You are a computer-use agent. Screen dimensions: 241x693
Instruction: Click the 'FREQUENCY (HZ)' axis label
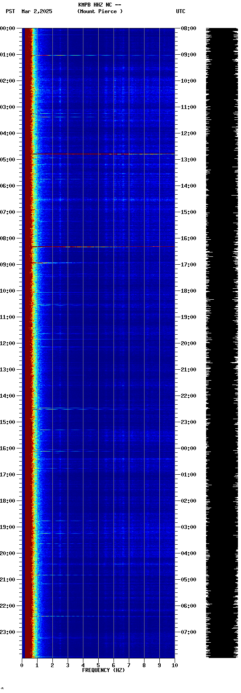(x=103, y=670)
